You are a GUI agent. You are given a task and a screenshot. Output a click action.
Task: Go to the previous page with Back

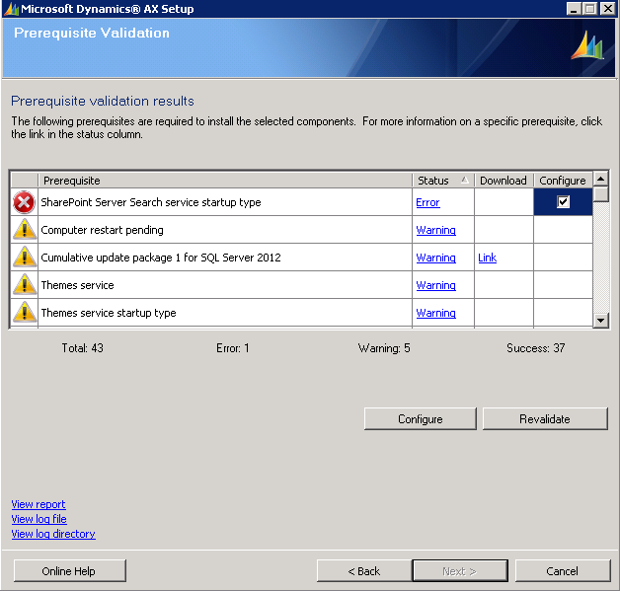364,571
